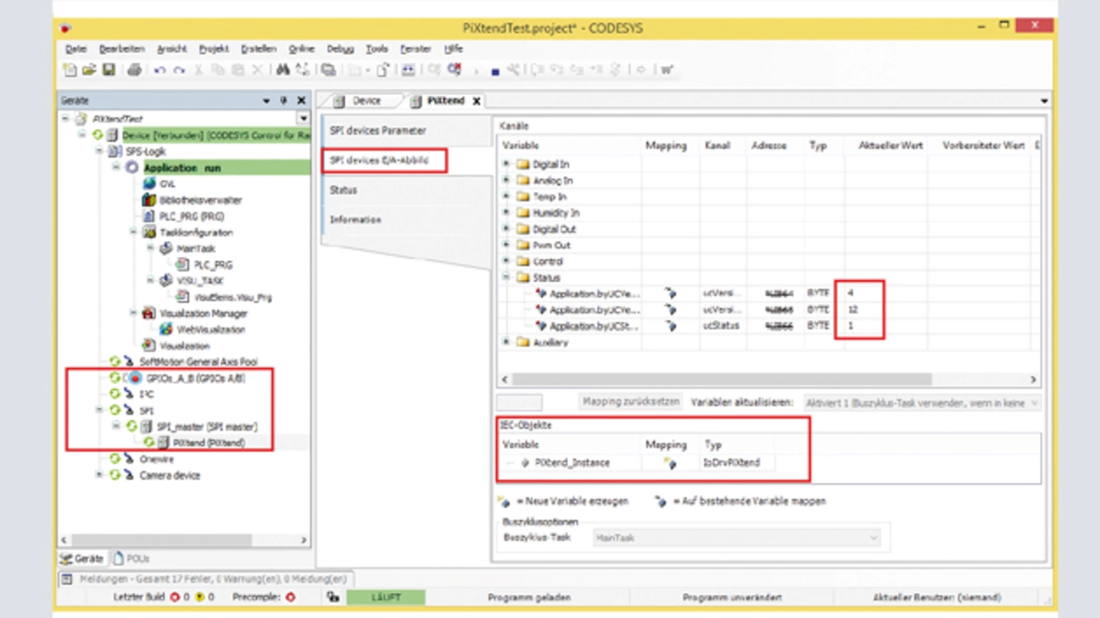Click the Mapping zurücksetzen button
Screen dimensions: 1100x618
pyautogui.click(x=632, y=401)
